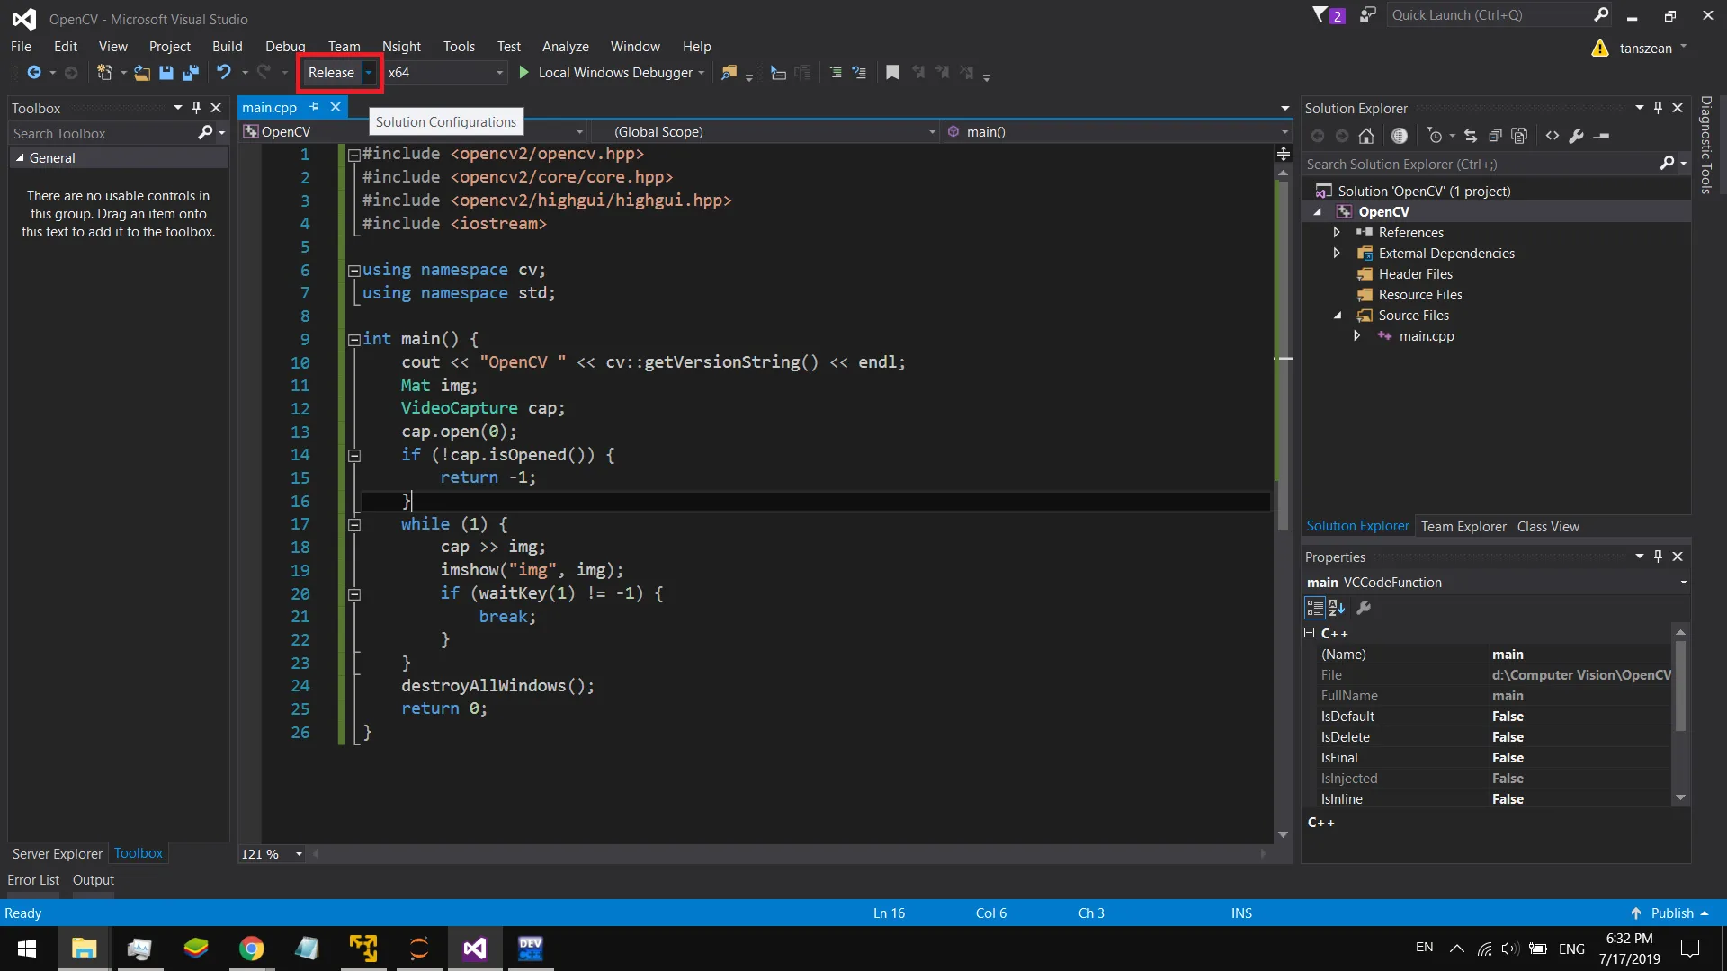Switch to the Class View tab
The image size is (1727, 971).
pyautogui.click(x=1547, y=527)
